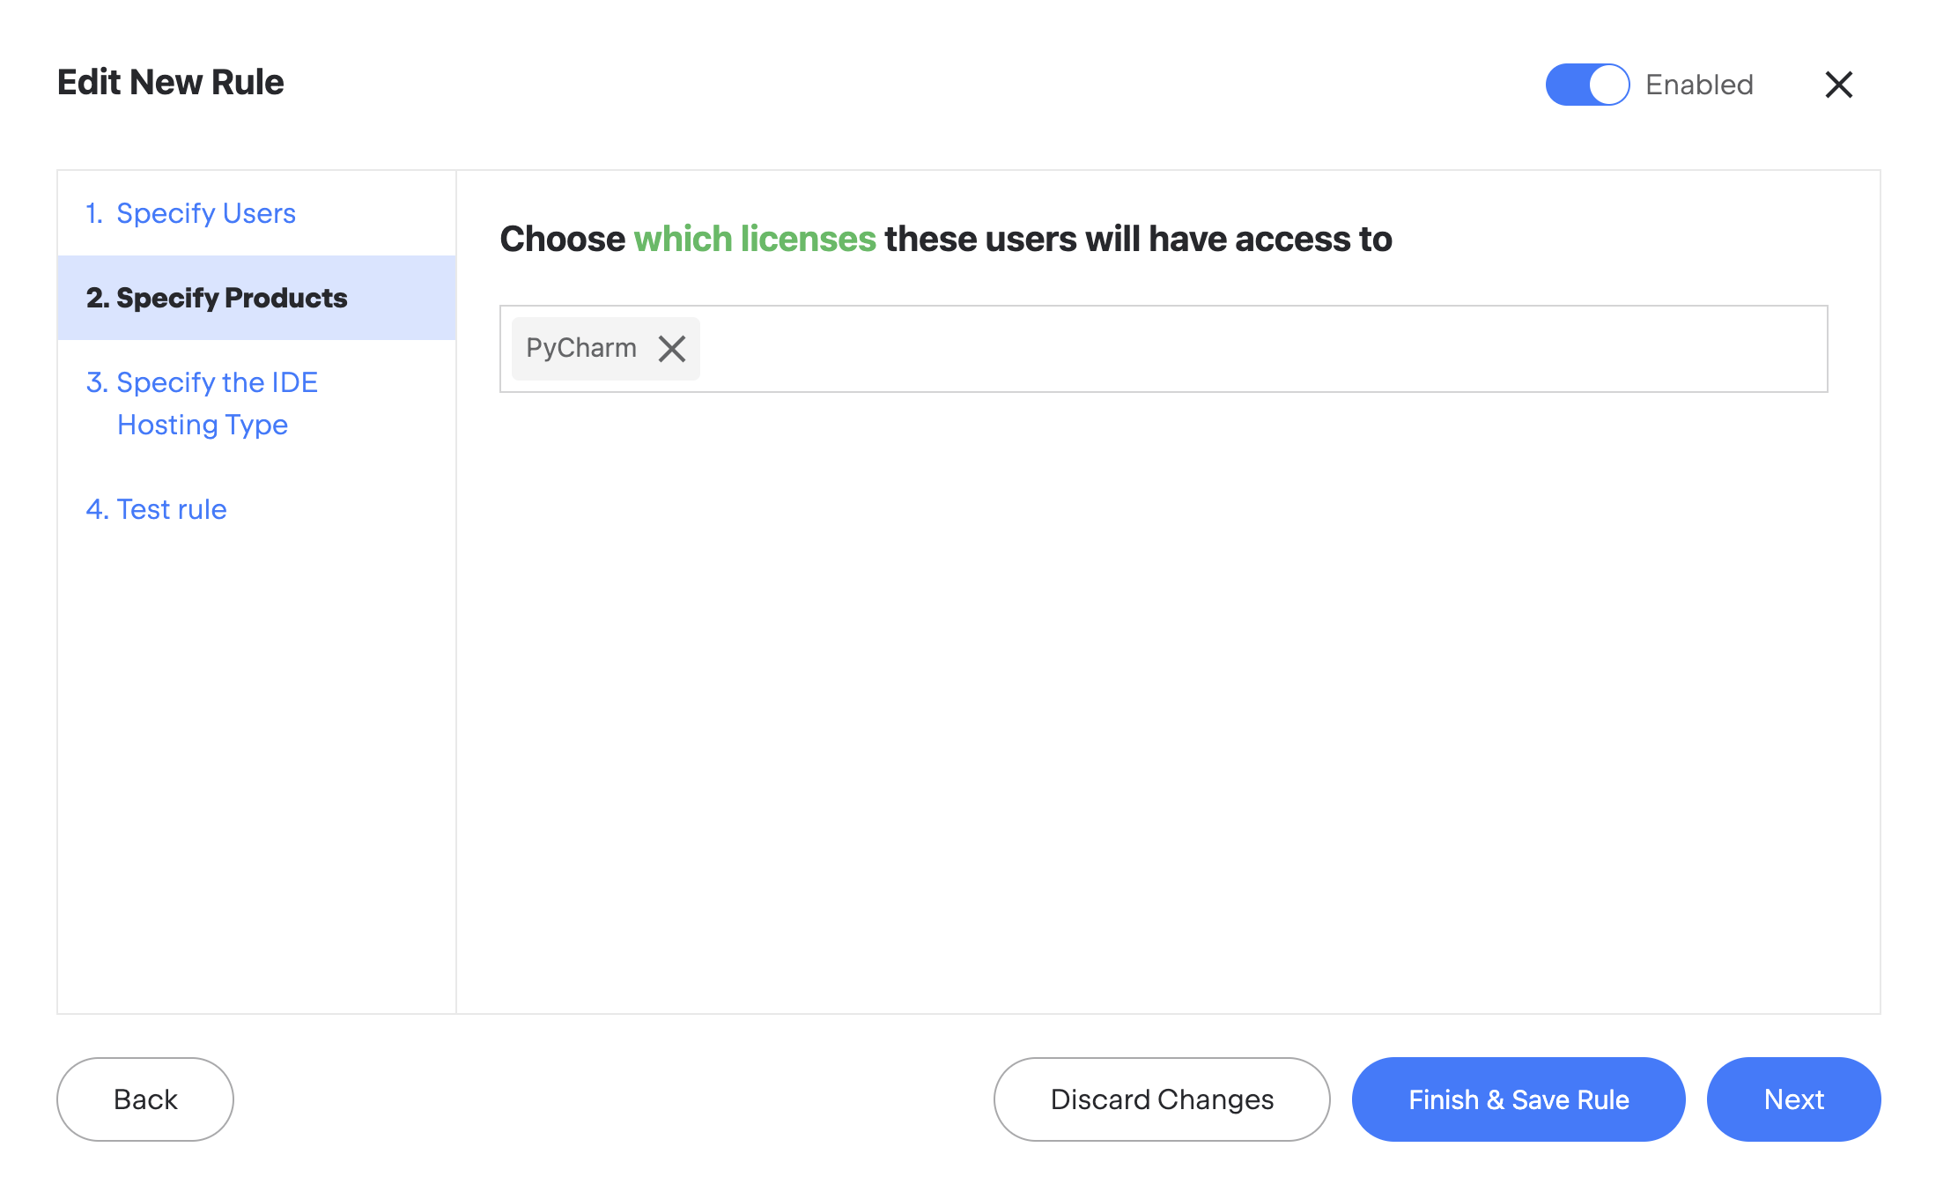Click 'Hosting Type' line in step 3
The width and height of the screenshot is (1936, 1184).
click(x=203, y=425)
